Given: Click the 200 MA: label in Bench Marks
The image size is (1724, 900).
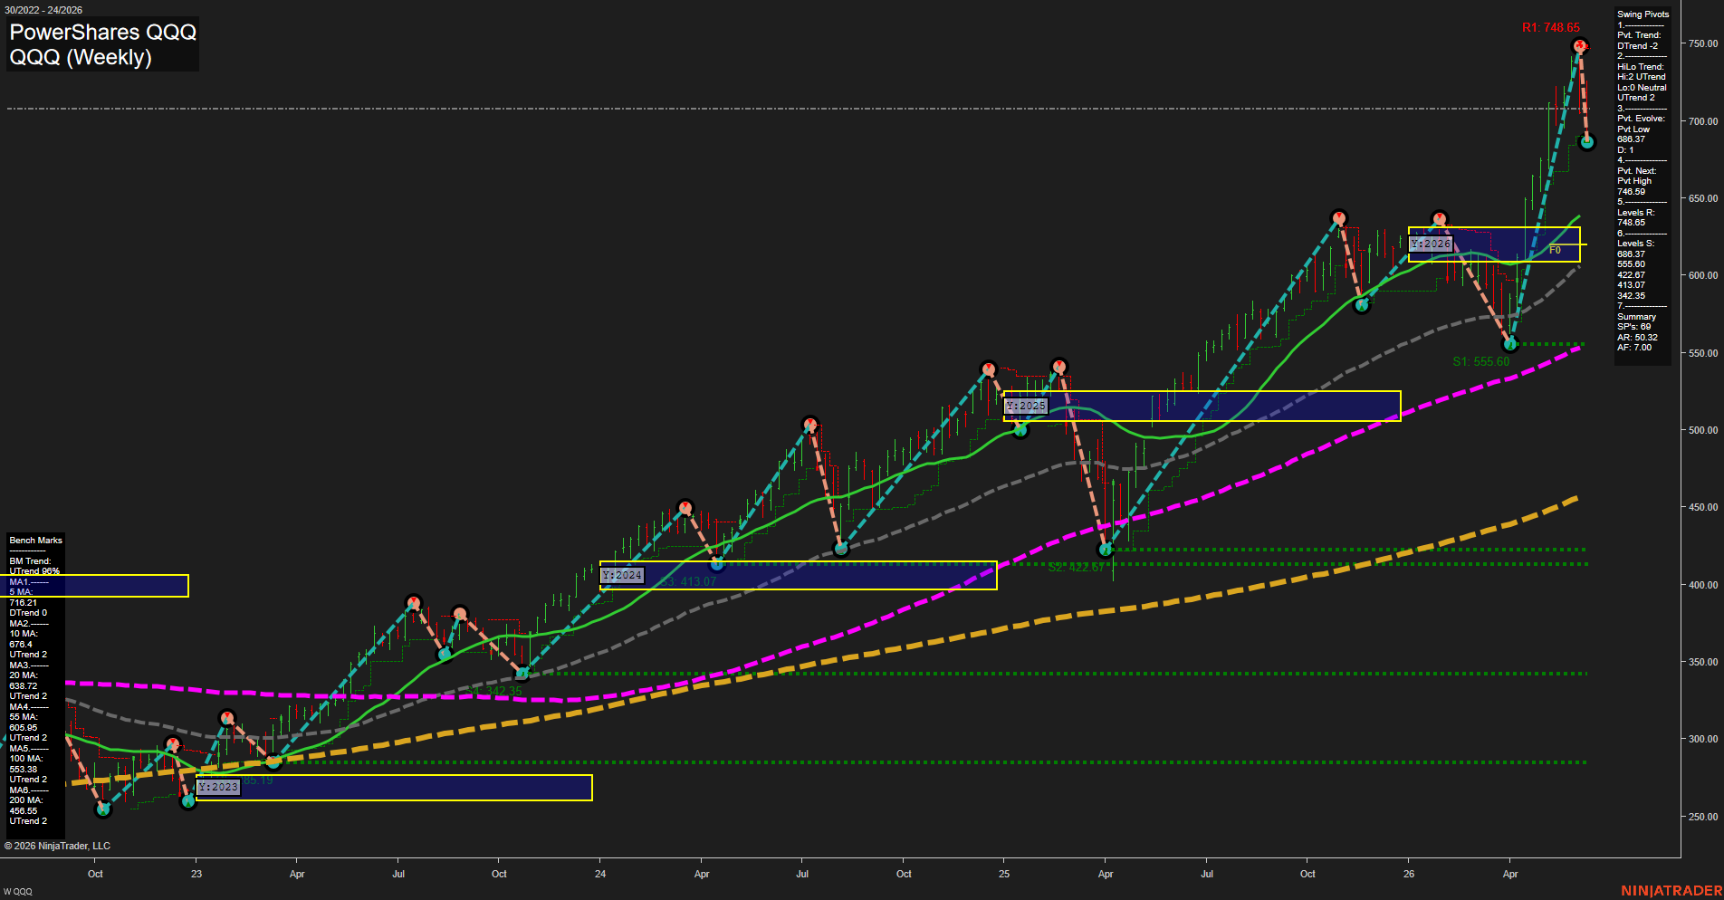Looking at the screenshot, I should [26, 800].
